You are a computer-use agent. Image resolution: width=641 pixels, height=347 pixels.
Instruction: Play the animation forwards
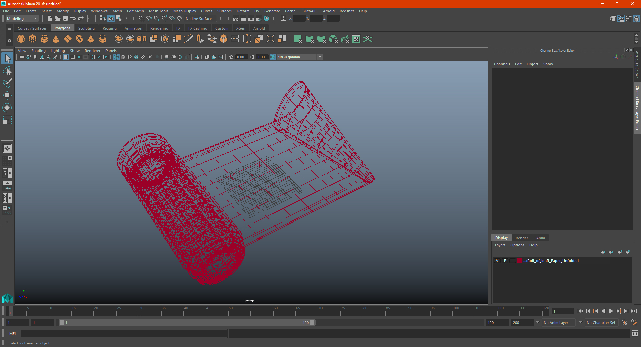[611, 311]
